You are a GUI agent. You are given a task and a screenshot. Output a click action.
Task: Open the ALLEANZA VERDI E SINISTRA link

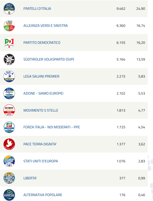pos(45,26)
